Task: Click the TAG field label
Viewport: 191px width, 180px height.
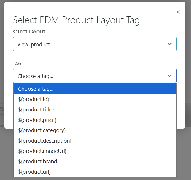Action: pos(17,64)
